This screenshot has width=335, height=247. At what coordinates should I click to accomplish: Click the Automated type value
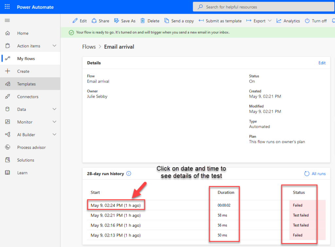[x=259, y=127]
